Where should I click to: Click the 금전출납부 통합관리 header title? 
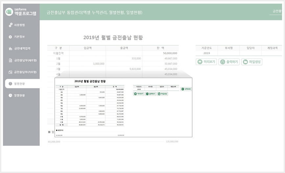click(x=95, y=12)
